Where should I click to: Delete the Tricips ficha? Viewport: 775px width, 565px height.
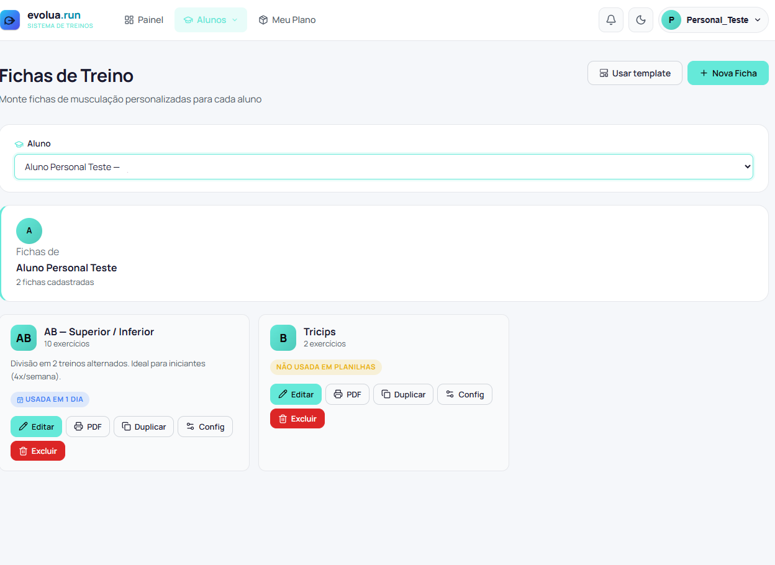pos(297,418)
